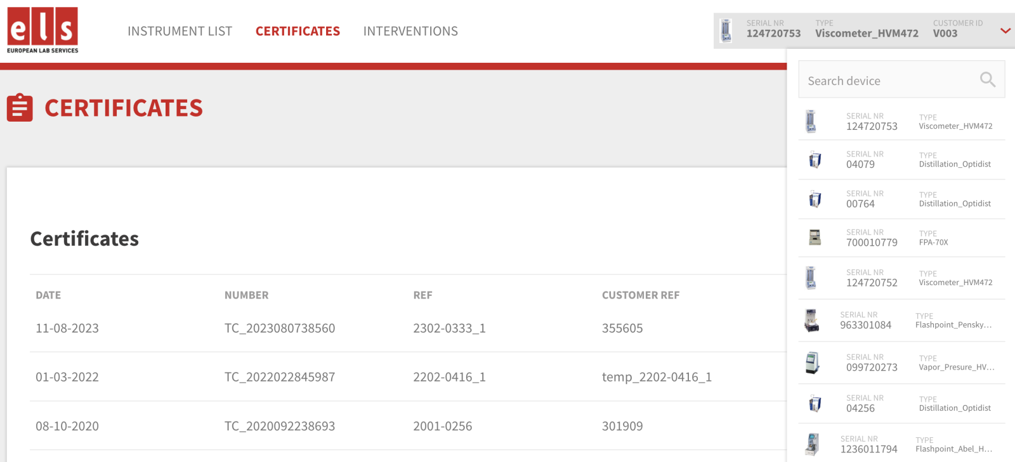Switch to the Interventions tab
This screenshot has width=1015, height=462.
[410, 31]
